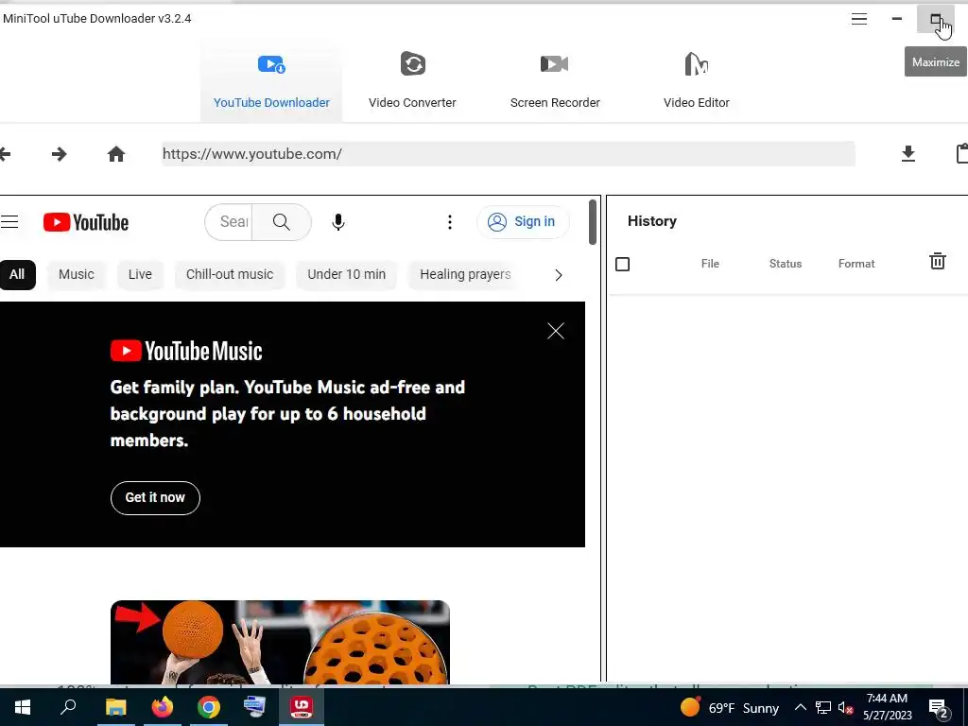Open Windows taskbar search
Screen dimensions: 968x726
[x=68, y=707]
